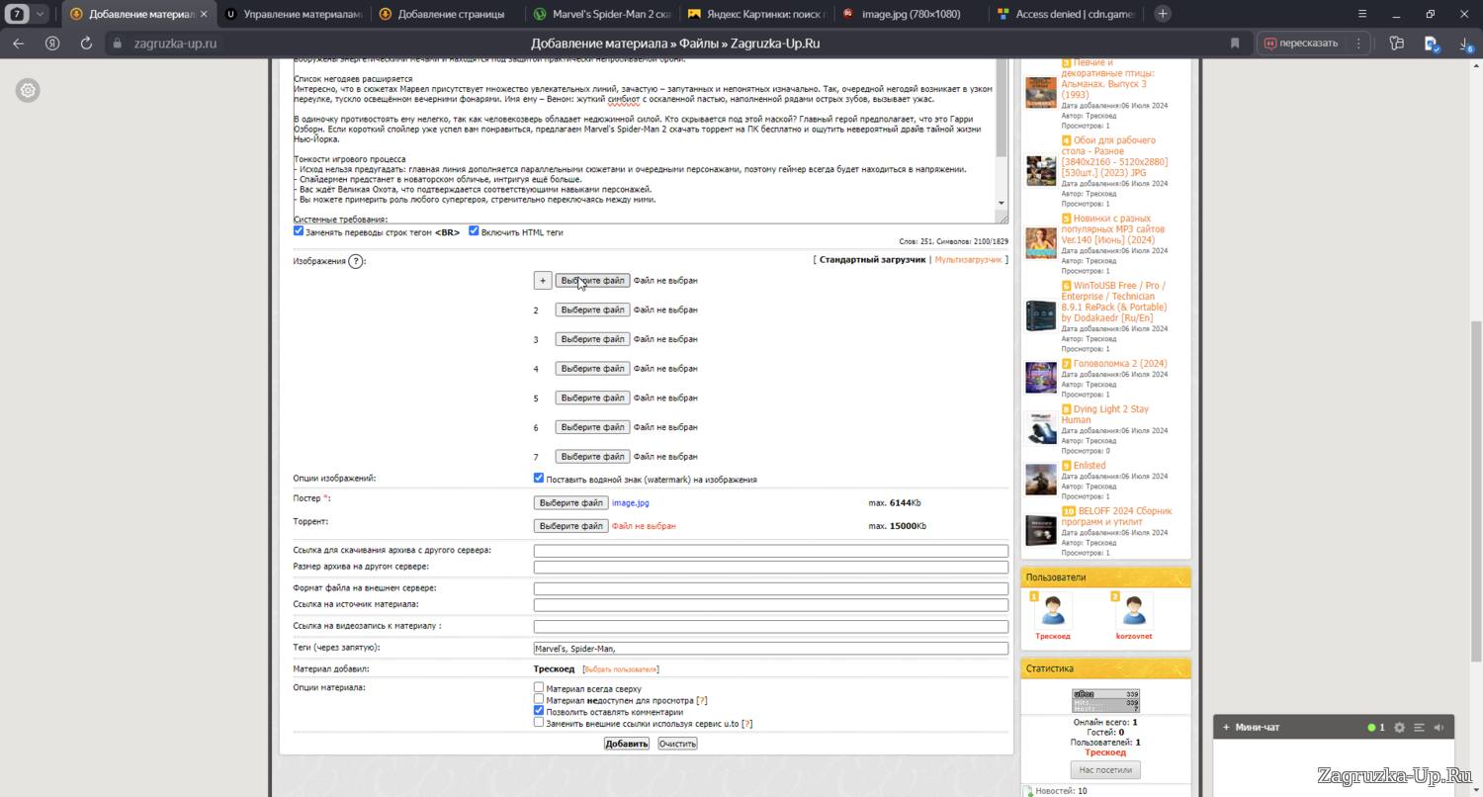Mute the mini-chat sound icon
The width and height of the screenshot is (1483, 797).
1439,728
